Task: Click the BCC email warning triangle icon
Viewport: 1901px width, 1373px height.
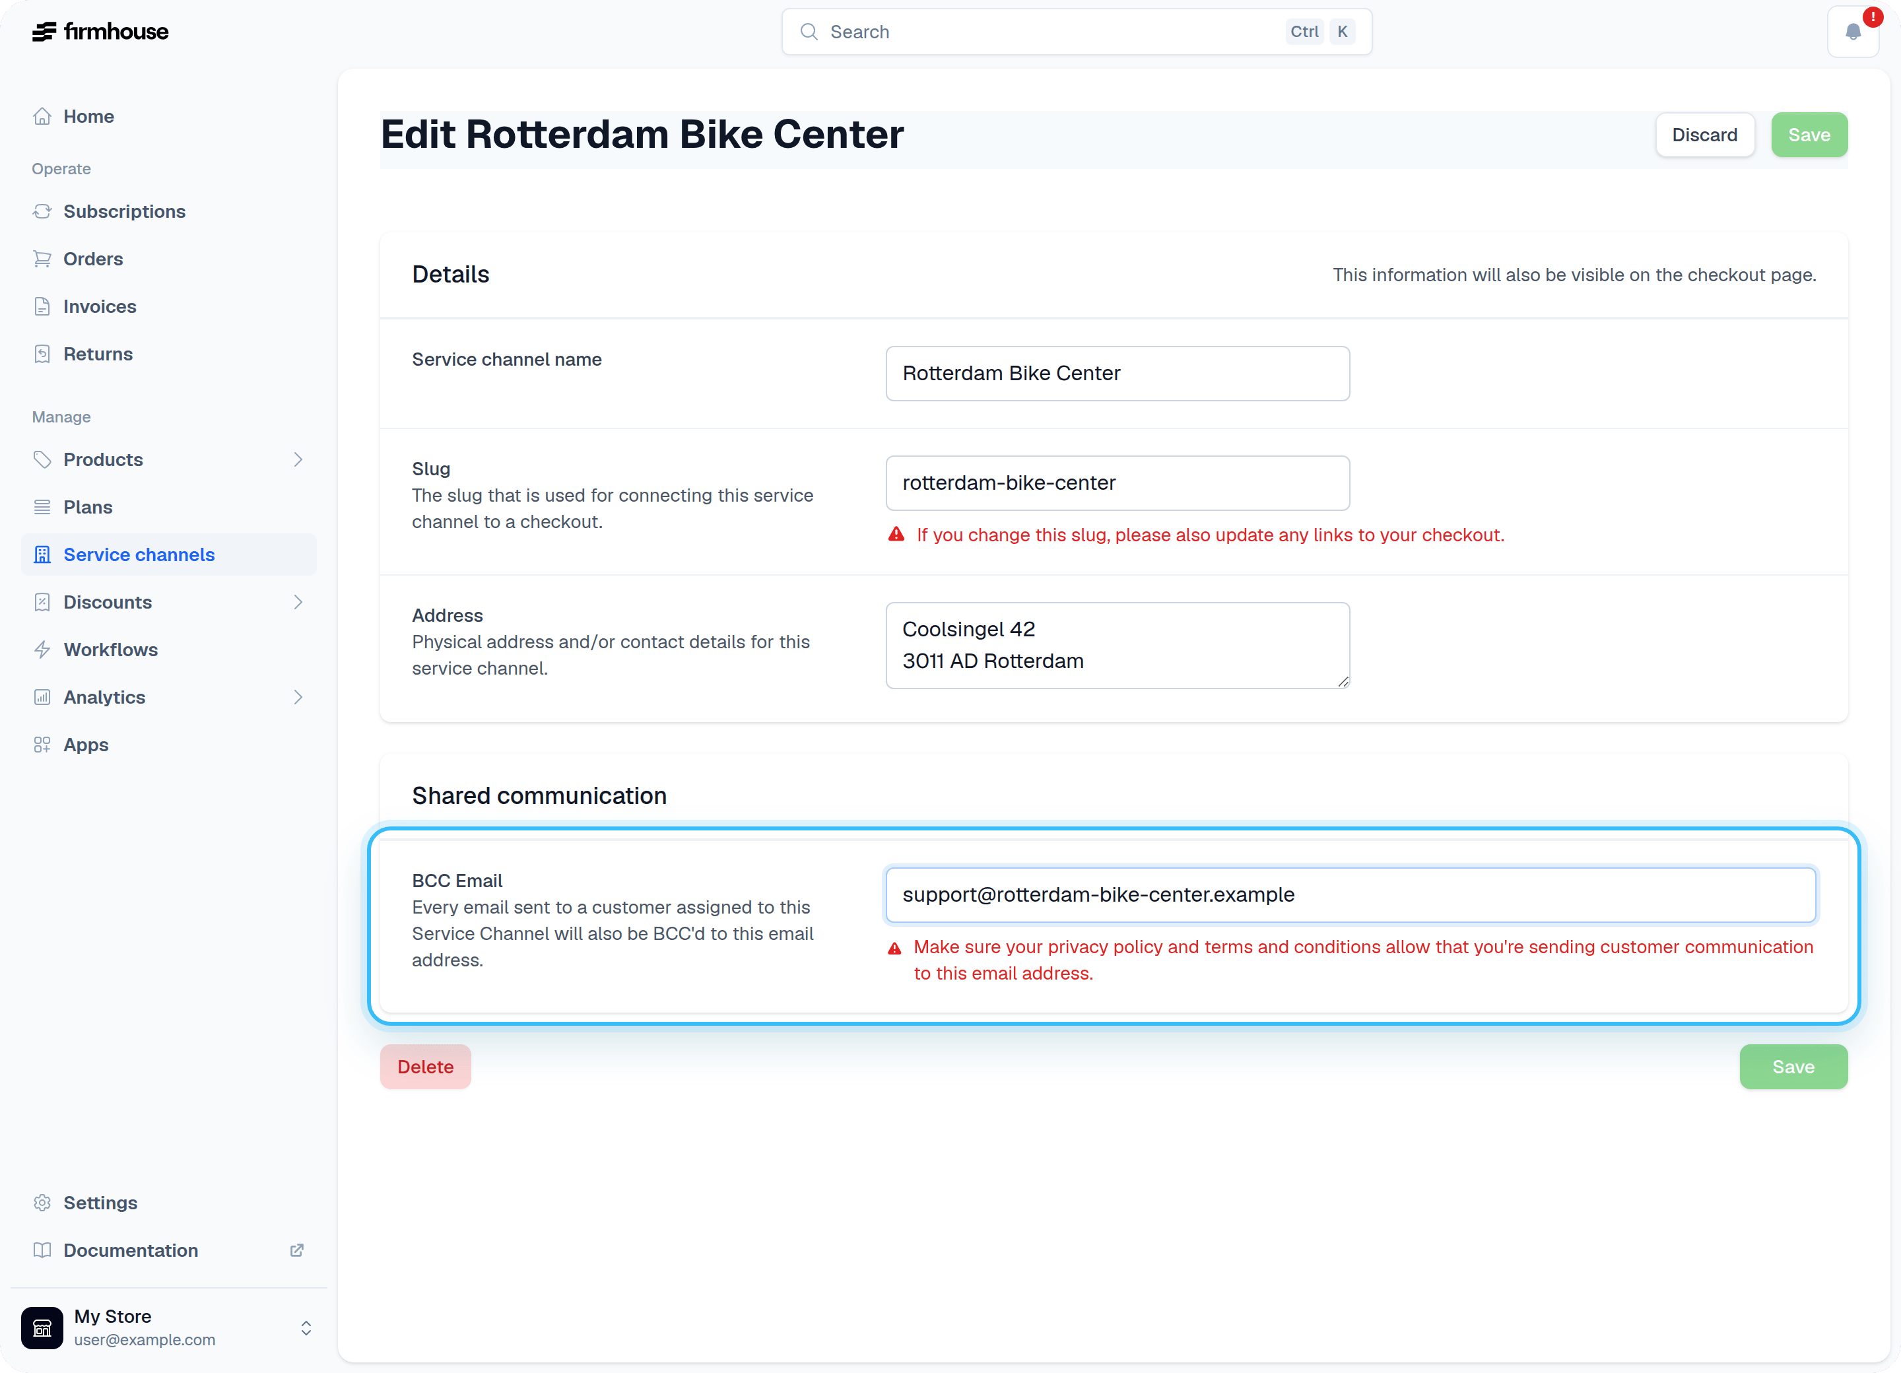Action: coord(894,948)
